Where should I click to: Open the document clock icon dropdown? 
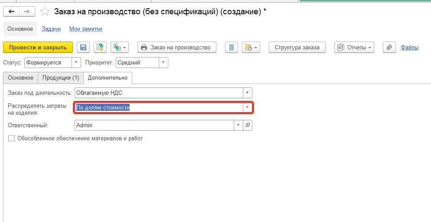[x=251, y=47]
